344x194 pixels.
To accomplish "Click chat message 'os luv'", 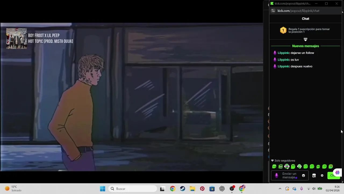I will [x=295, y=60].
